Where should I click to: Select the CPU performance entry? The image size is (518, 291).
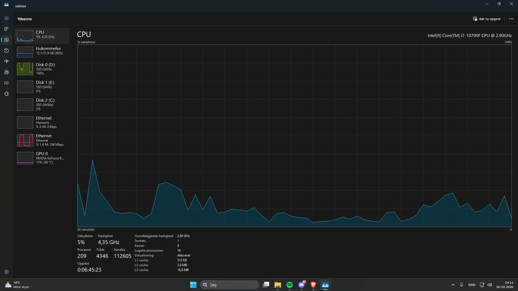coord(42,36)
